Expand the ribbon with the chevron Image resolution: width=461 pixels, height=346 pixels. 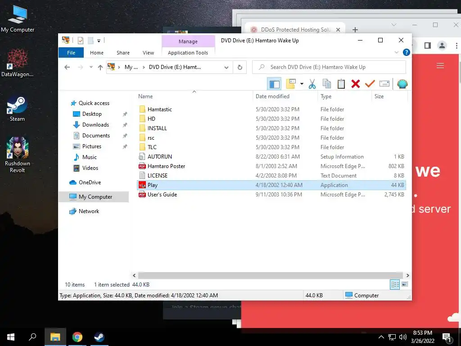396,52
